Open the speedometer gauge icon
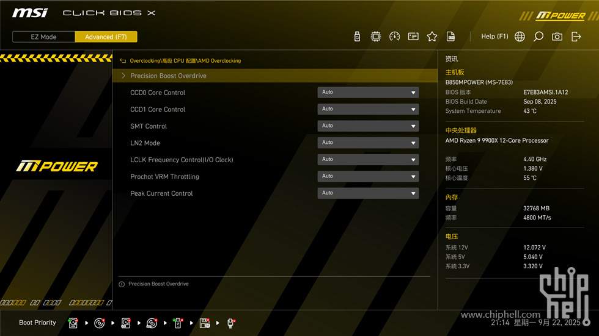 click(x=395, y=37)
